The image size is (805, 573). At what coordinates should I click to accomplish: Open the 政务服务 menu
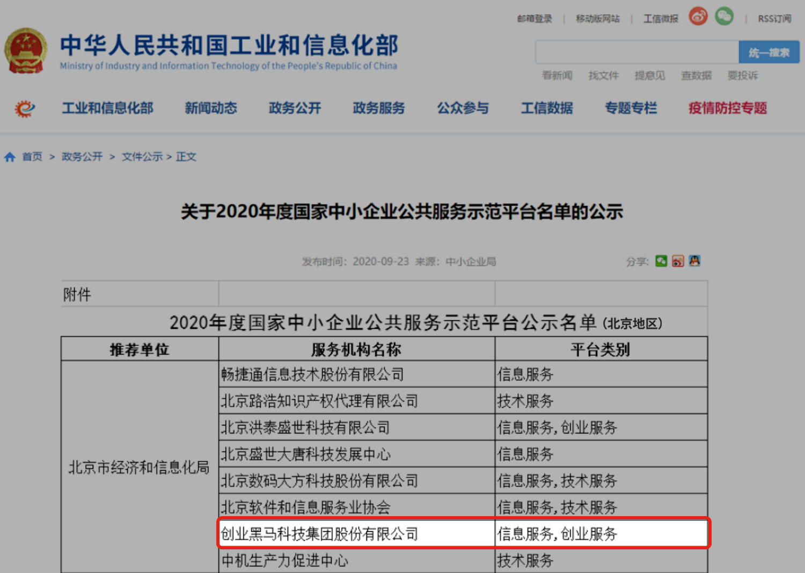point(379,108)
